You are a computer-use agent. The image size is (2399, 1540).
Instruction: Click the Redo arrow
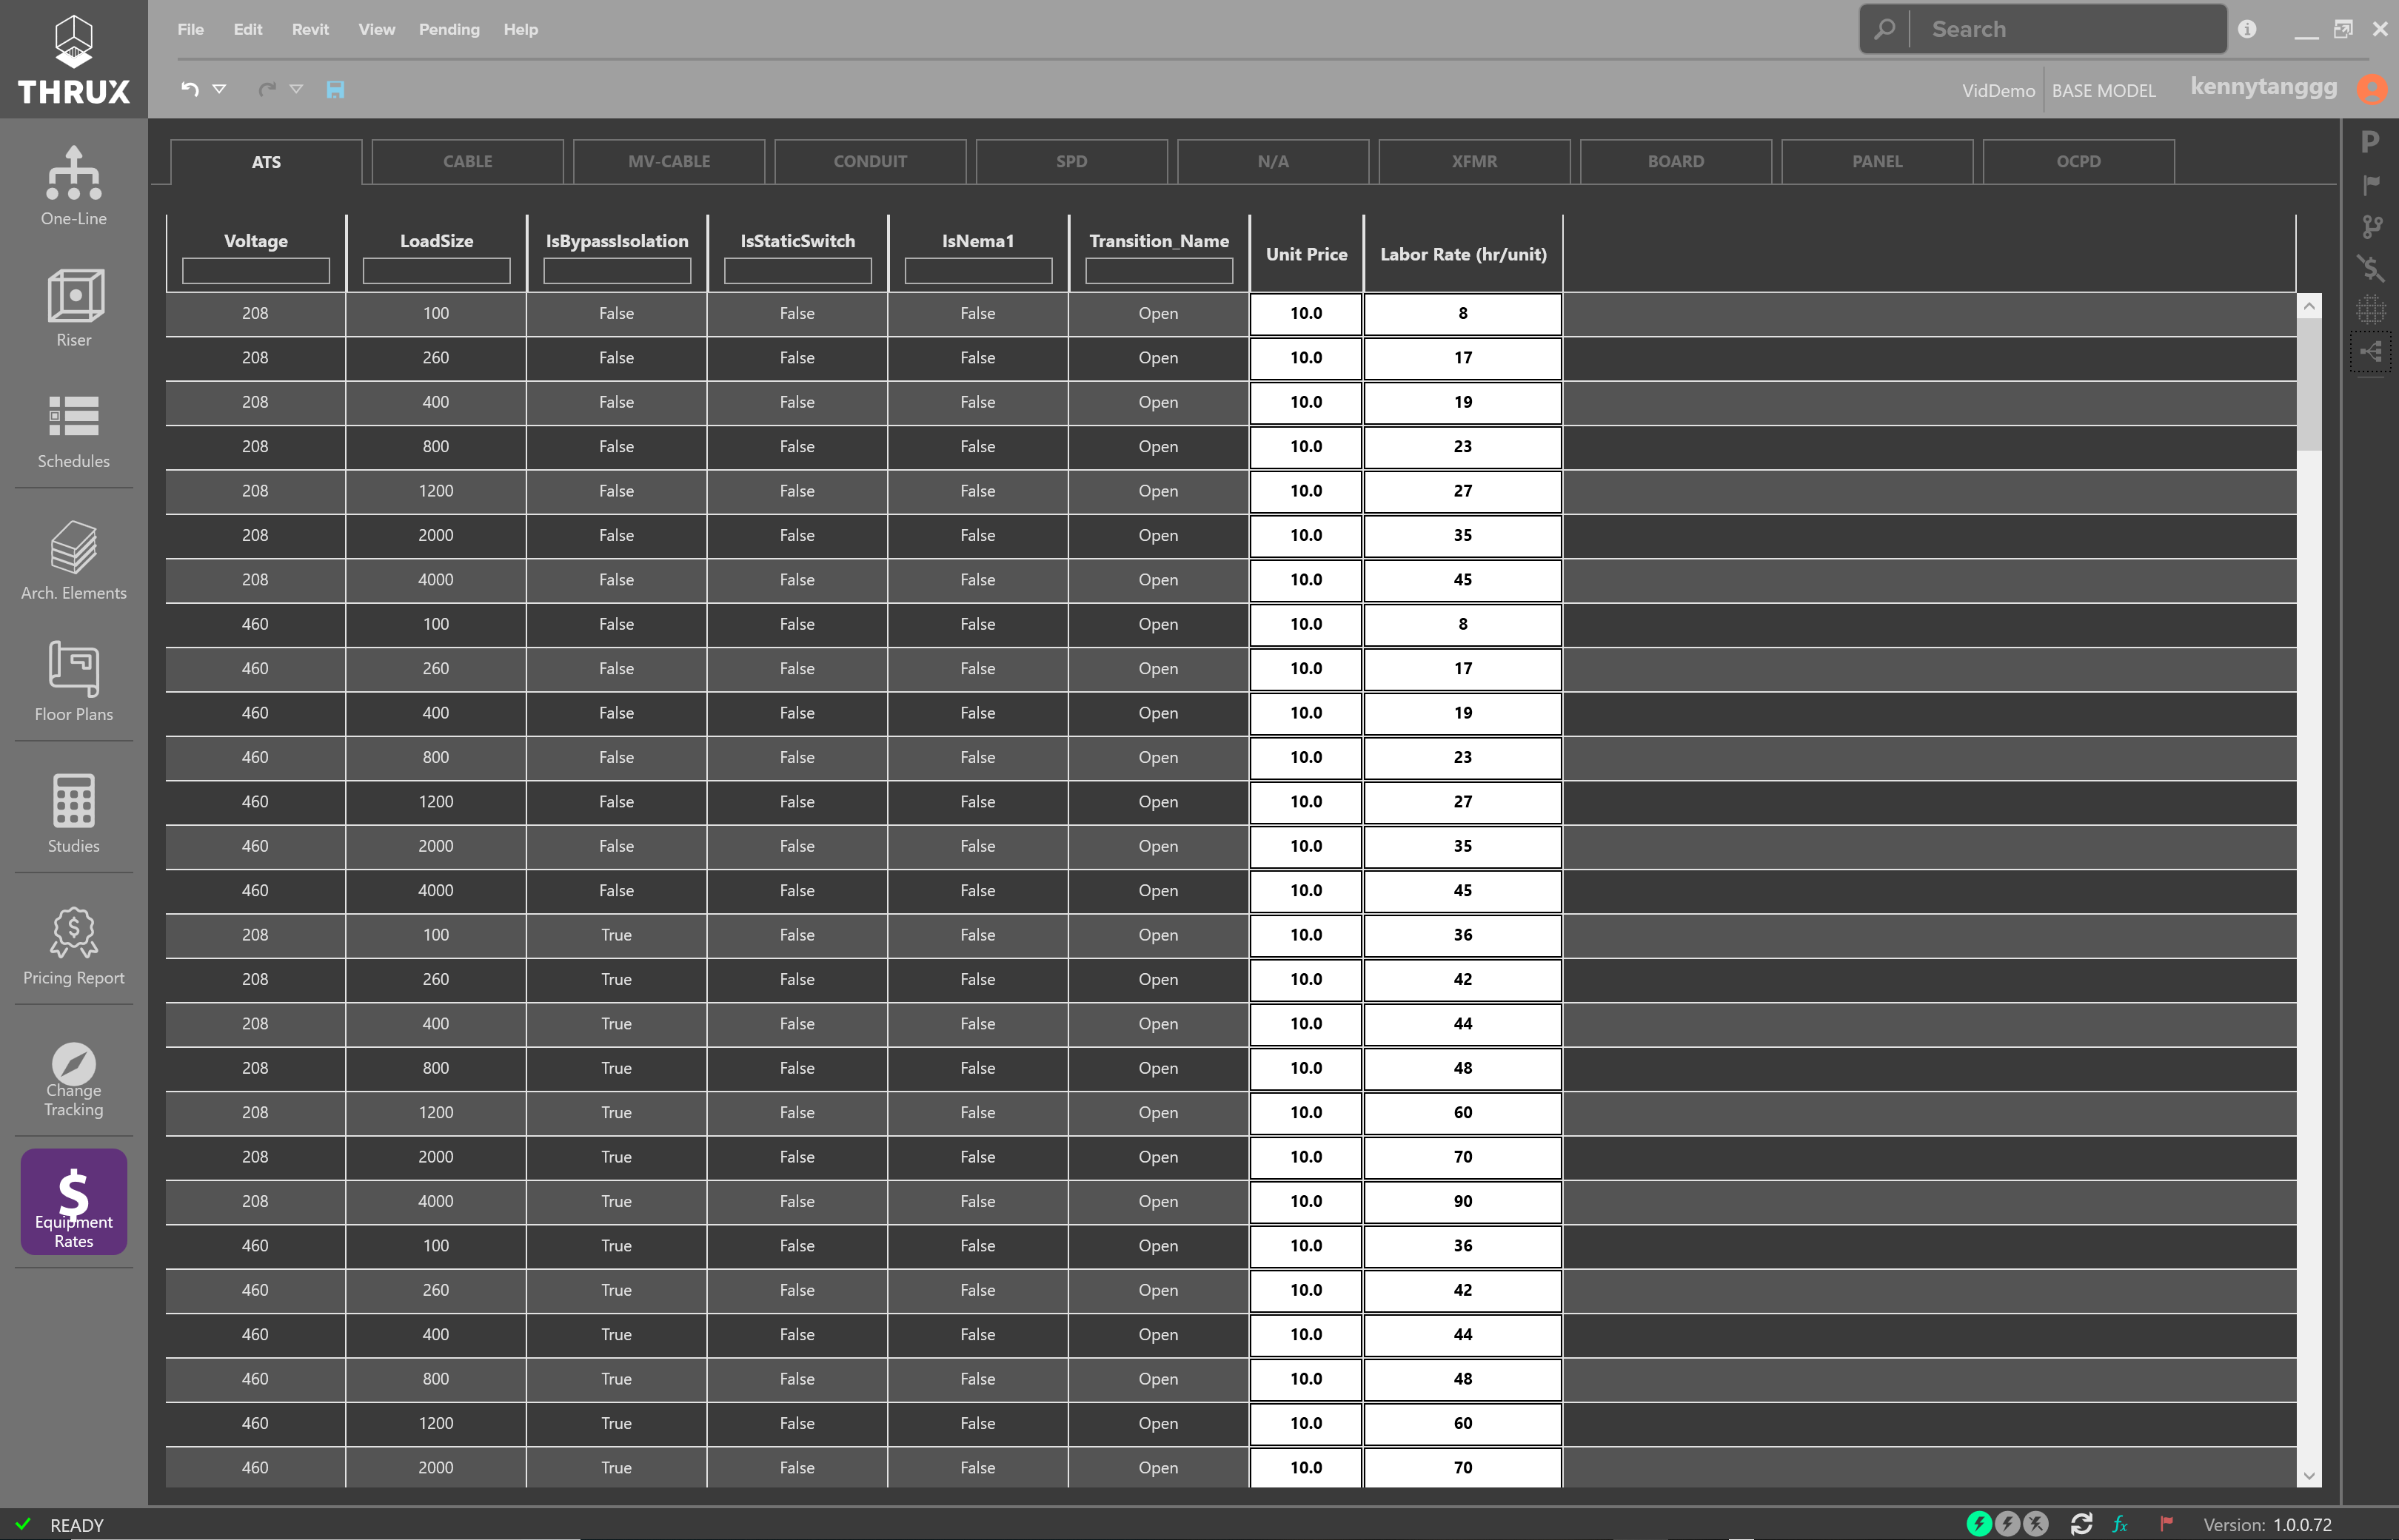point(267,89)
